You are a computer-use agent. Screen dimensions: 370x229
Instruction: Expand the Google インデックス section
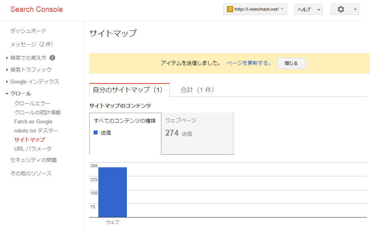pyautogui.click(x=33, y=81)
